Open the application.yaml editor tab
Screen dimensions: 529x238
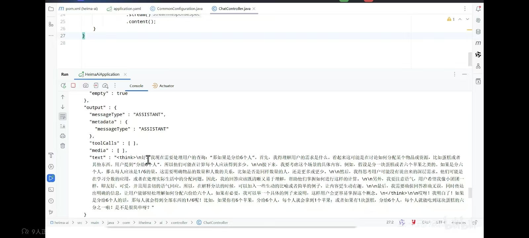(x=124, y=9)
